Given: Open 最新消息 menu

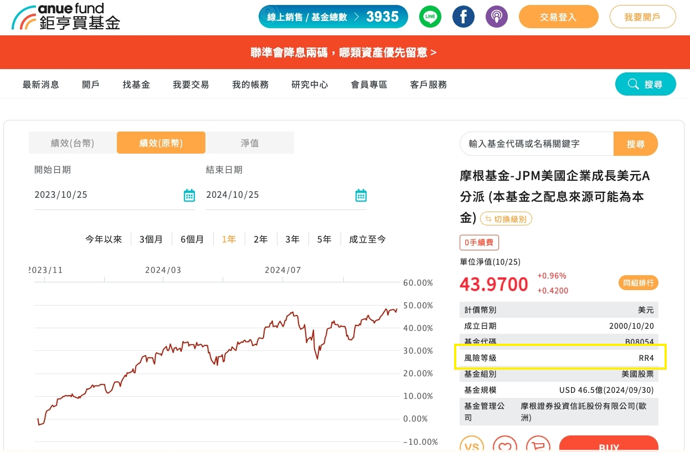Looking at the screenshot, I should click(41, 85).
